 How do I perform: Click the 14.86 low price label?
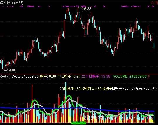click(x=12, y=70)
